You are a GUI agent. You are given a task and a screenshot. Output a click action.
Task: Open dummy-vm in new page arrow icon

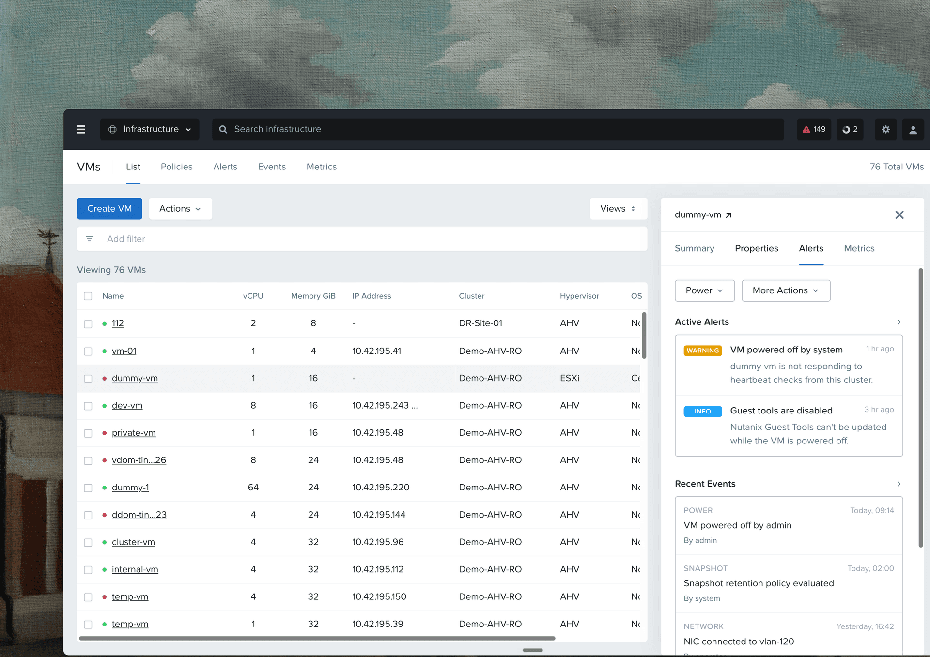(728, 215)
